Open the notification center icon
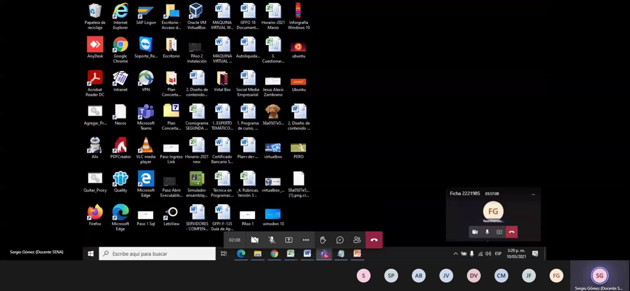The height and width of the screenshot is (291, 630). point(535,254)
